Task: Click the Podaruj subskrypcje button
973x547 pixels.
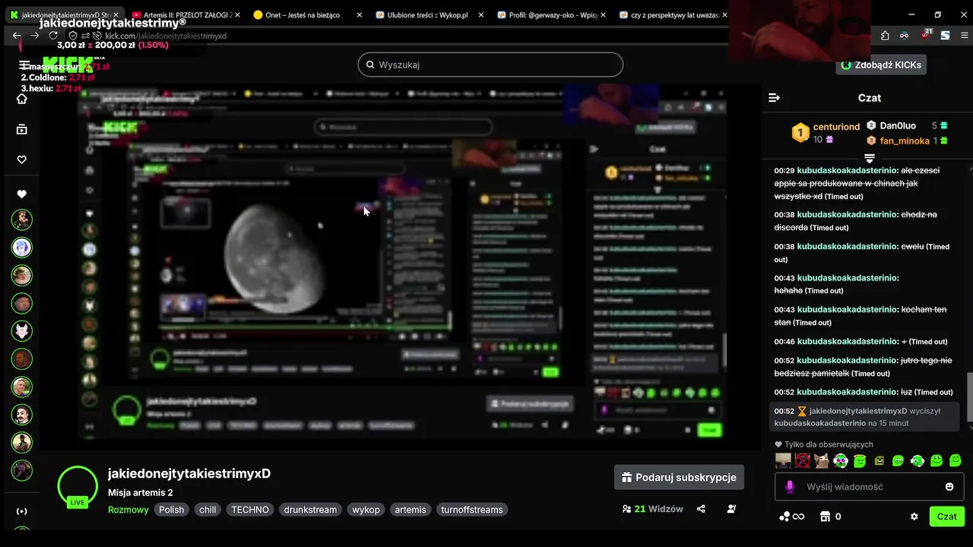Action: click(x=679, y=477)
